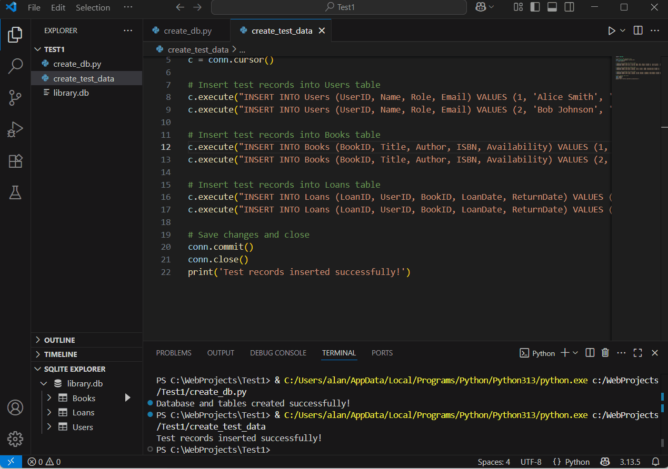The image size is (668, 469).
Task: Toggle the secondary side bar layout button
Action: [569, 7]
